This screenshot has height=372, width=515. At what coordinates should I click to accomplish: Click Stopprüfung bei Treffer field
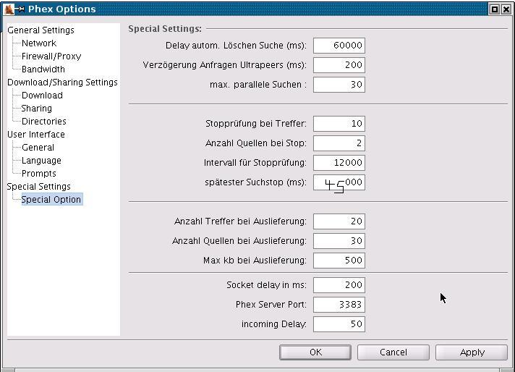[339, 124]
